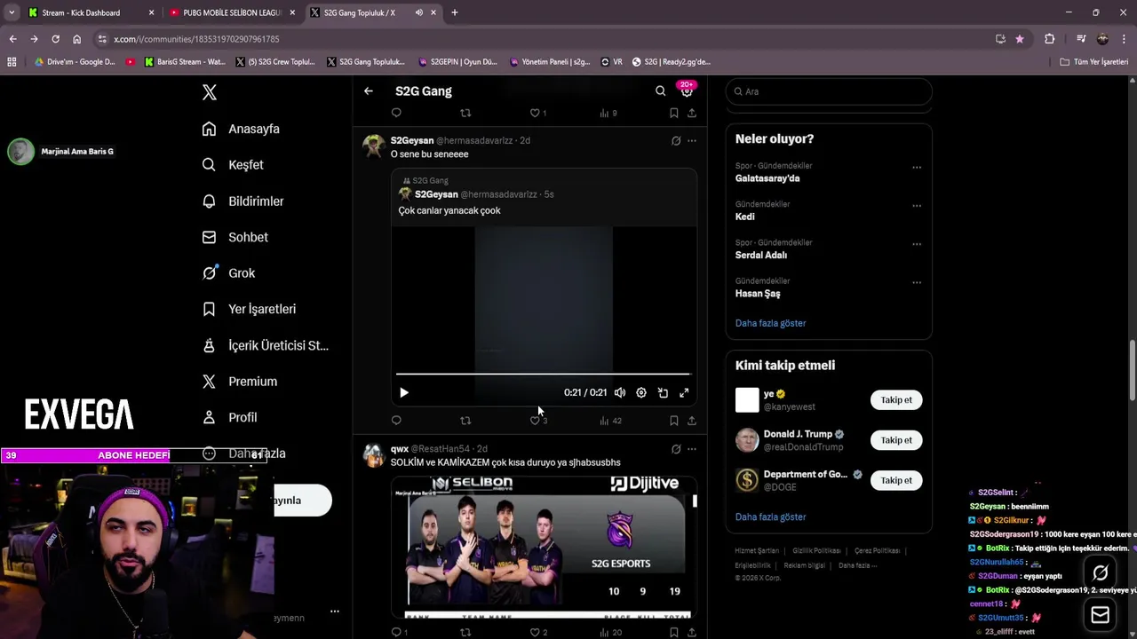The height and width of the screenshot is (639, 1137).
Task: View stats showing 42 views
Action: click(610, 421)
